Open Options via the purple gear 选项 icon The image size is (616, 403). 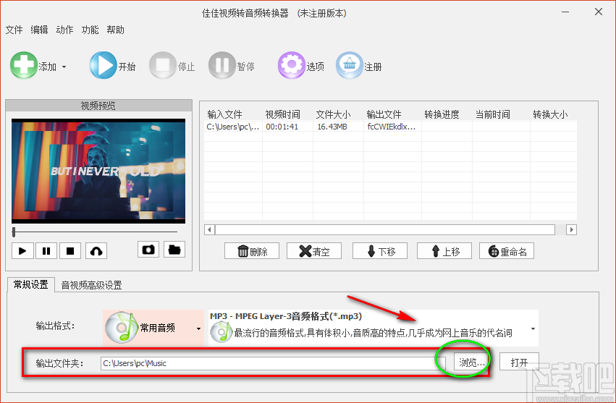coord(292,65)
